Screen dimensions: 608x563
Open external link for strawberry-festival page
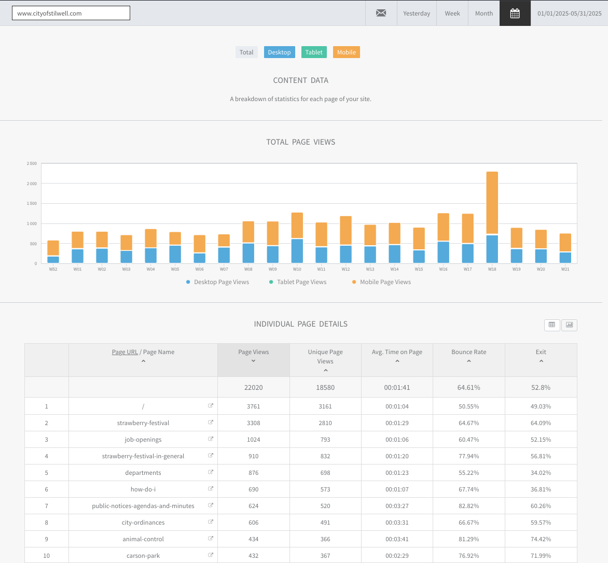[x=211, y=423]
